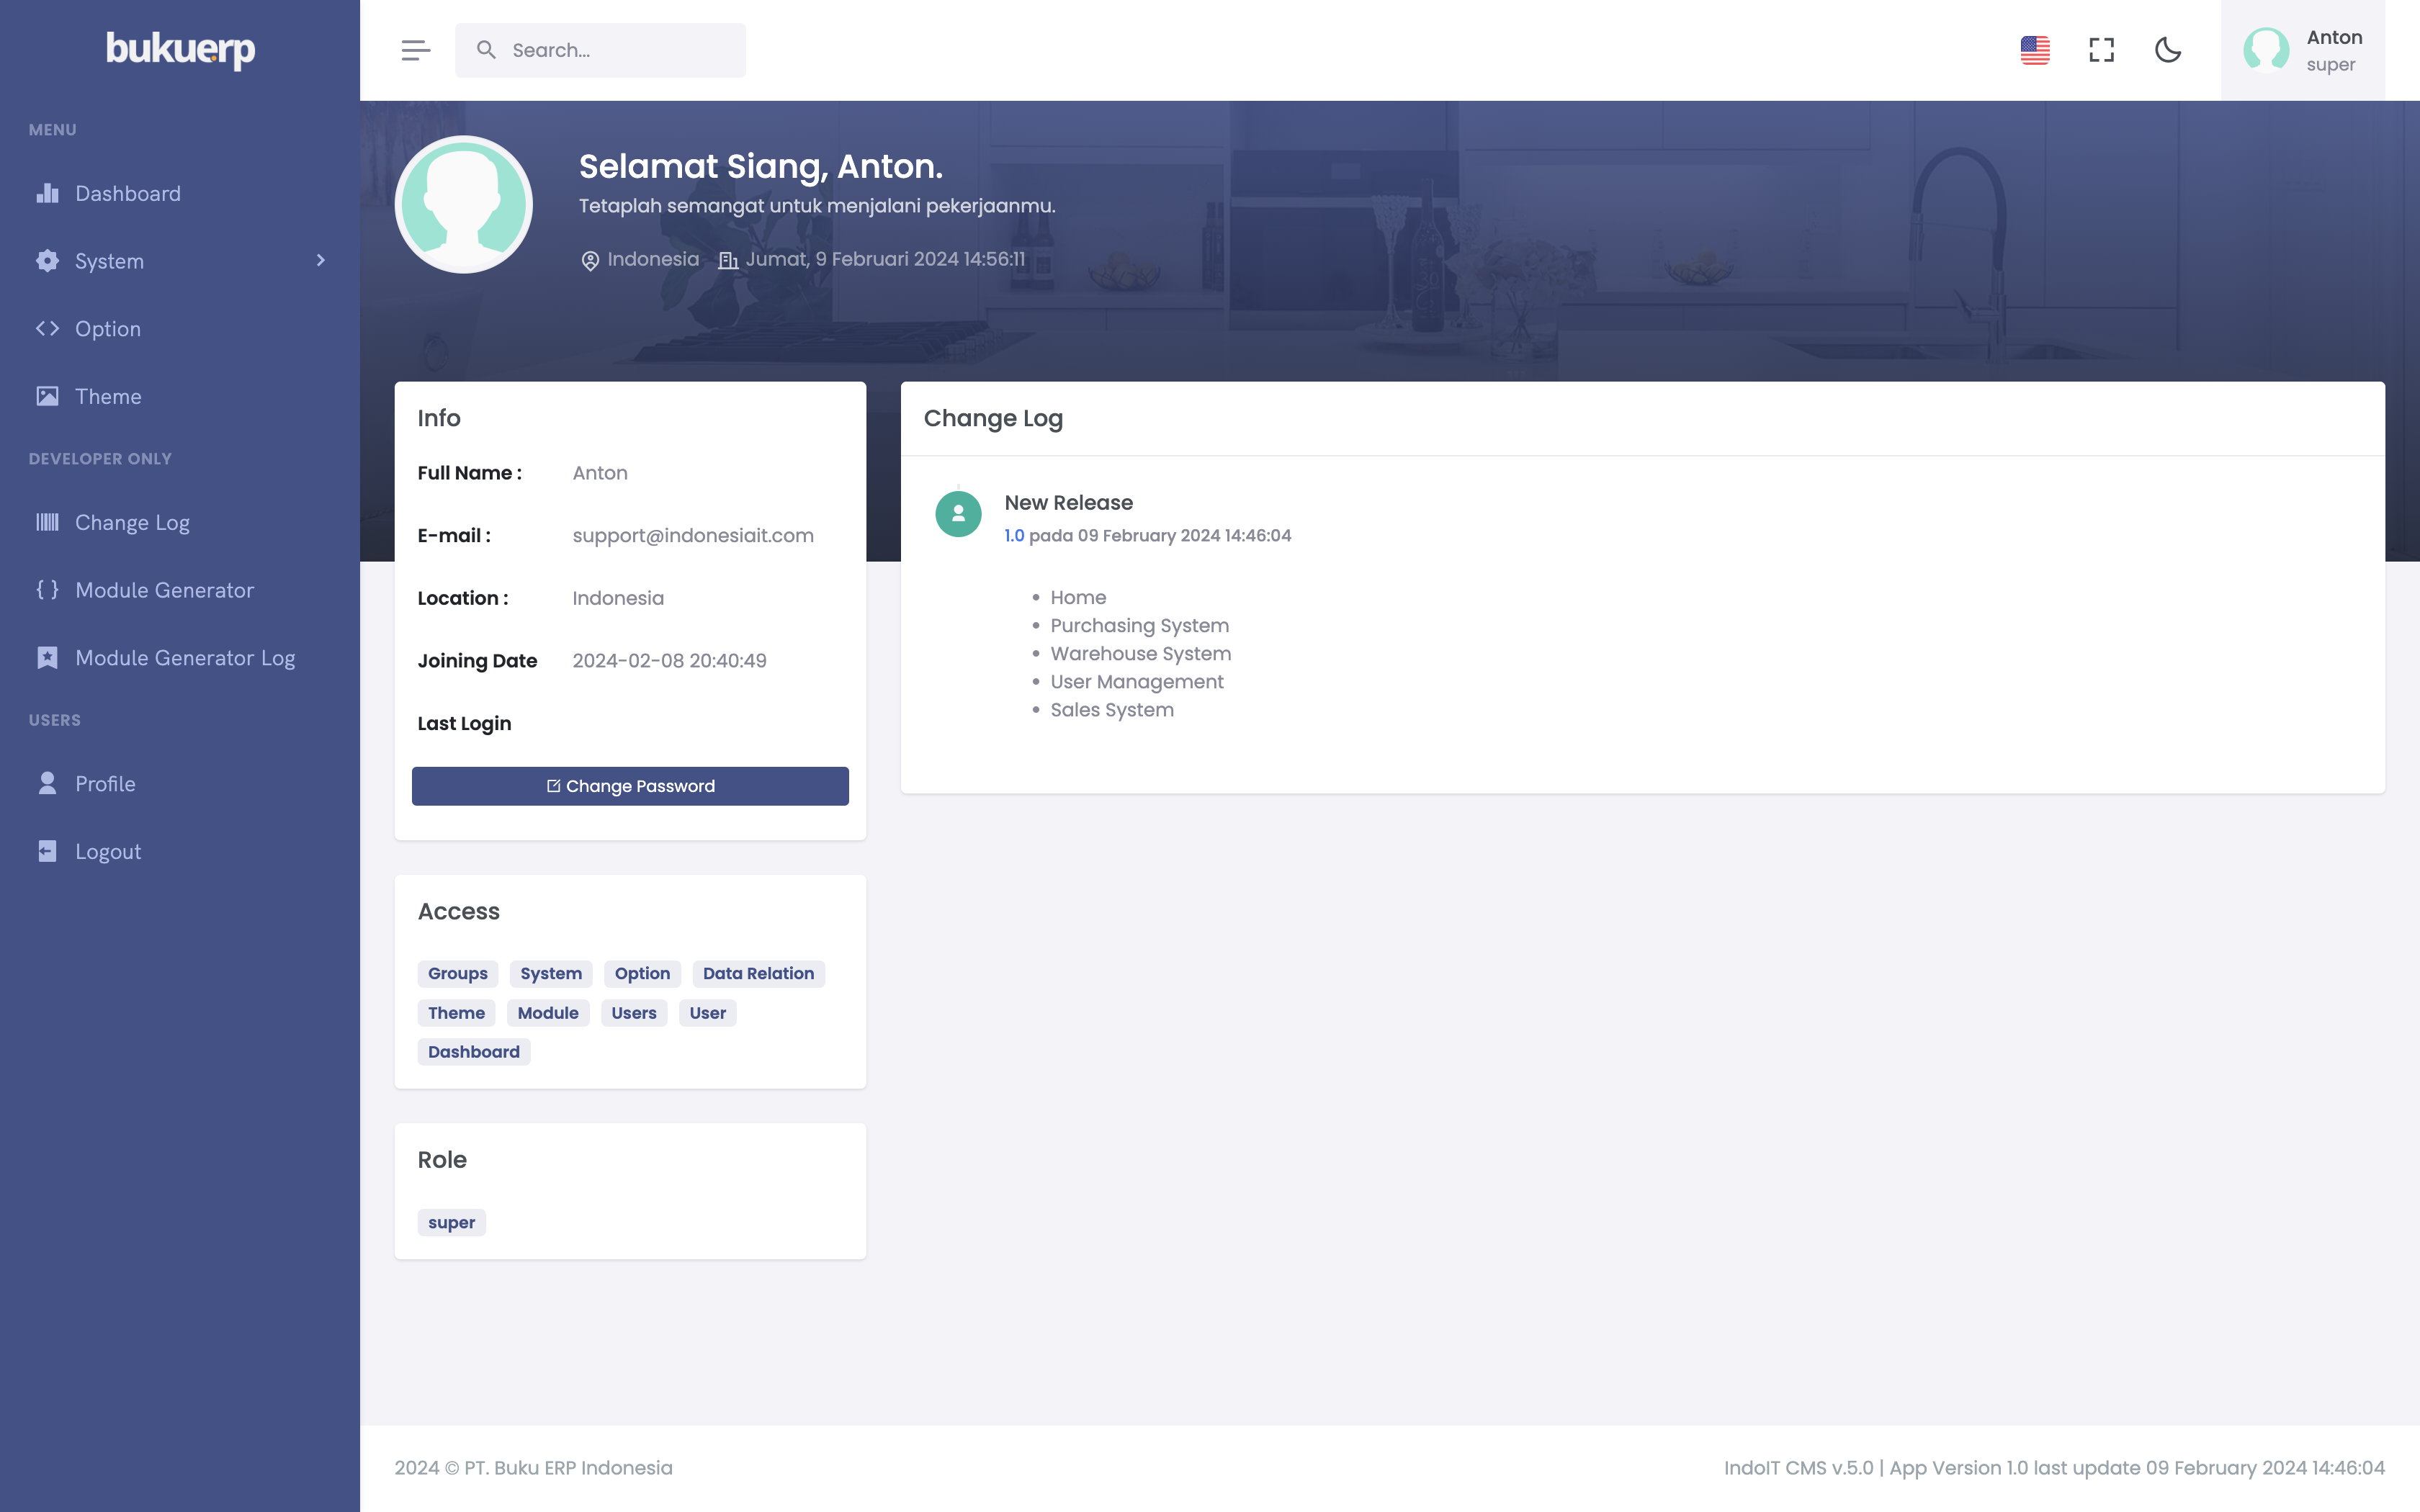Click the Change Log barcode icon
Image resolution: width=2420 pixels, height=1512 pixels.
pyautogui.click(x=47, y=522)
